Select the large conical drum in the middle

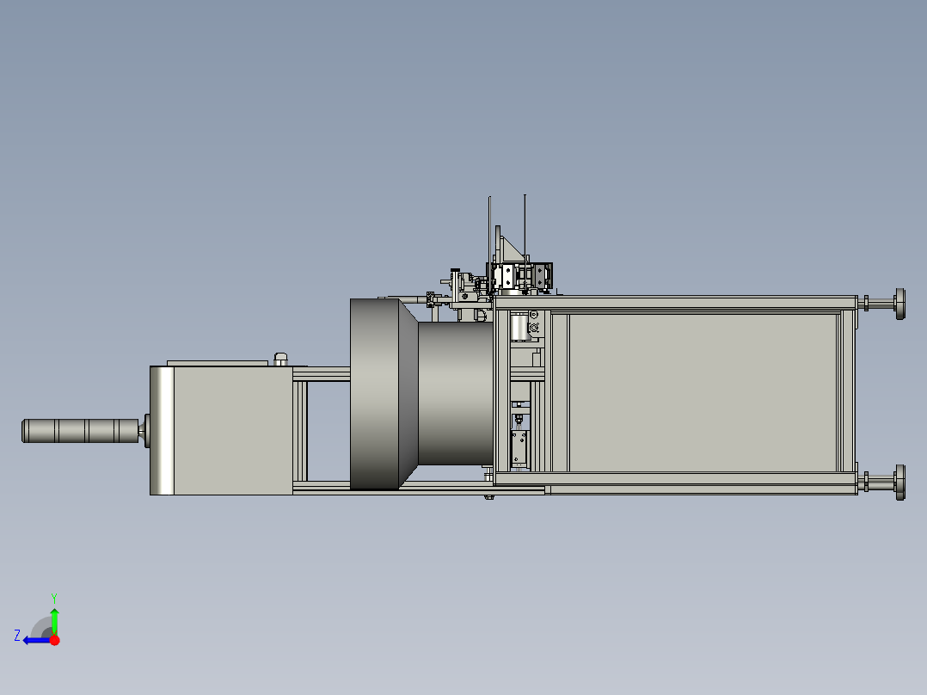pos(384,394)
